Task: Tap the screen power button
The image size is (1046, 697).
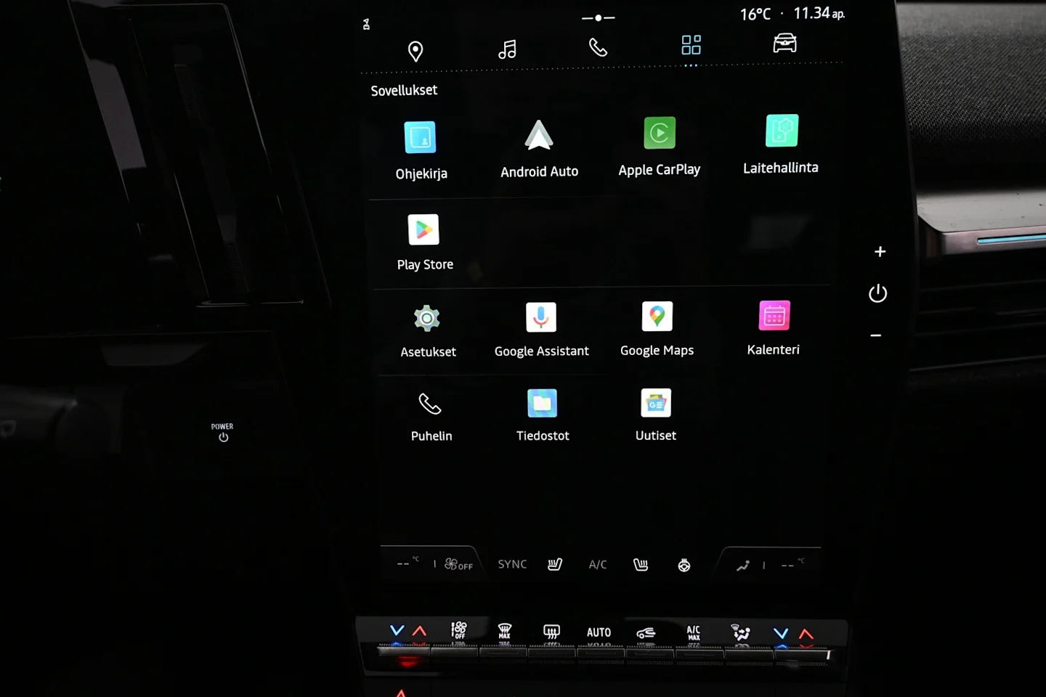Action: click(x=877, y=293)
